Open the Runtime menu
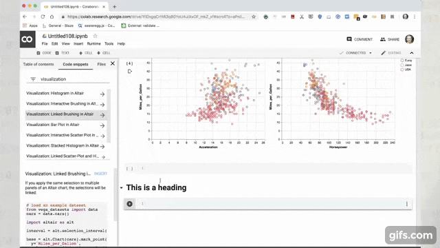 pos(93,44)
